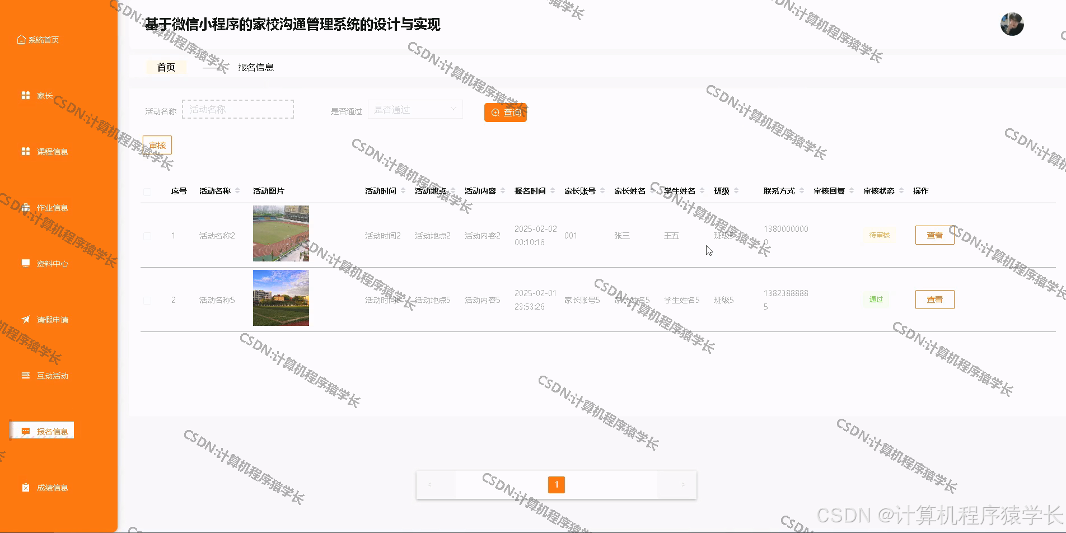The height and width of the screenshot is (533, 1066).
Task: Check the row 2 活动名称5 checkbox
Action: (x=147, y=300)
